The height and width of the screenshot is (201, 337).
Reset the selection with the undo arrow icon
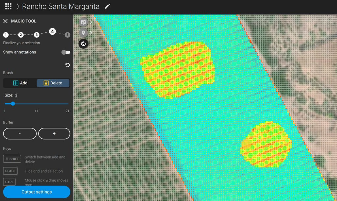point(67,65)
